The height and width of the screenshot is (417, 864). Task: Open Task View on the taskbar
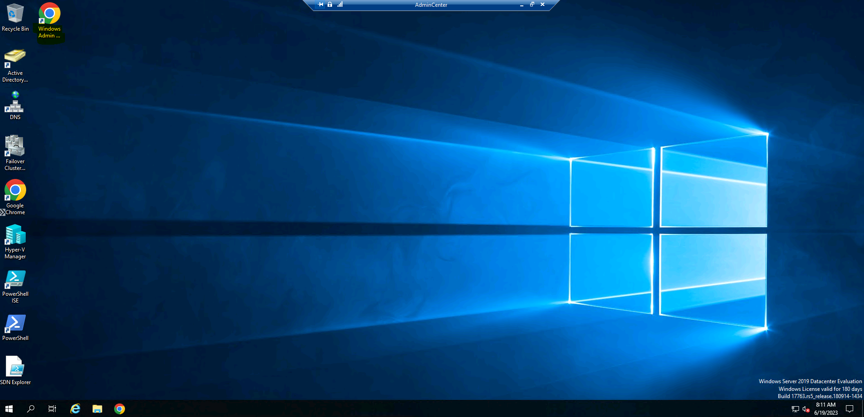pos(52,409)
